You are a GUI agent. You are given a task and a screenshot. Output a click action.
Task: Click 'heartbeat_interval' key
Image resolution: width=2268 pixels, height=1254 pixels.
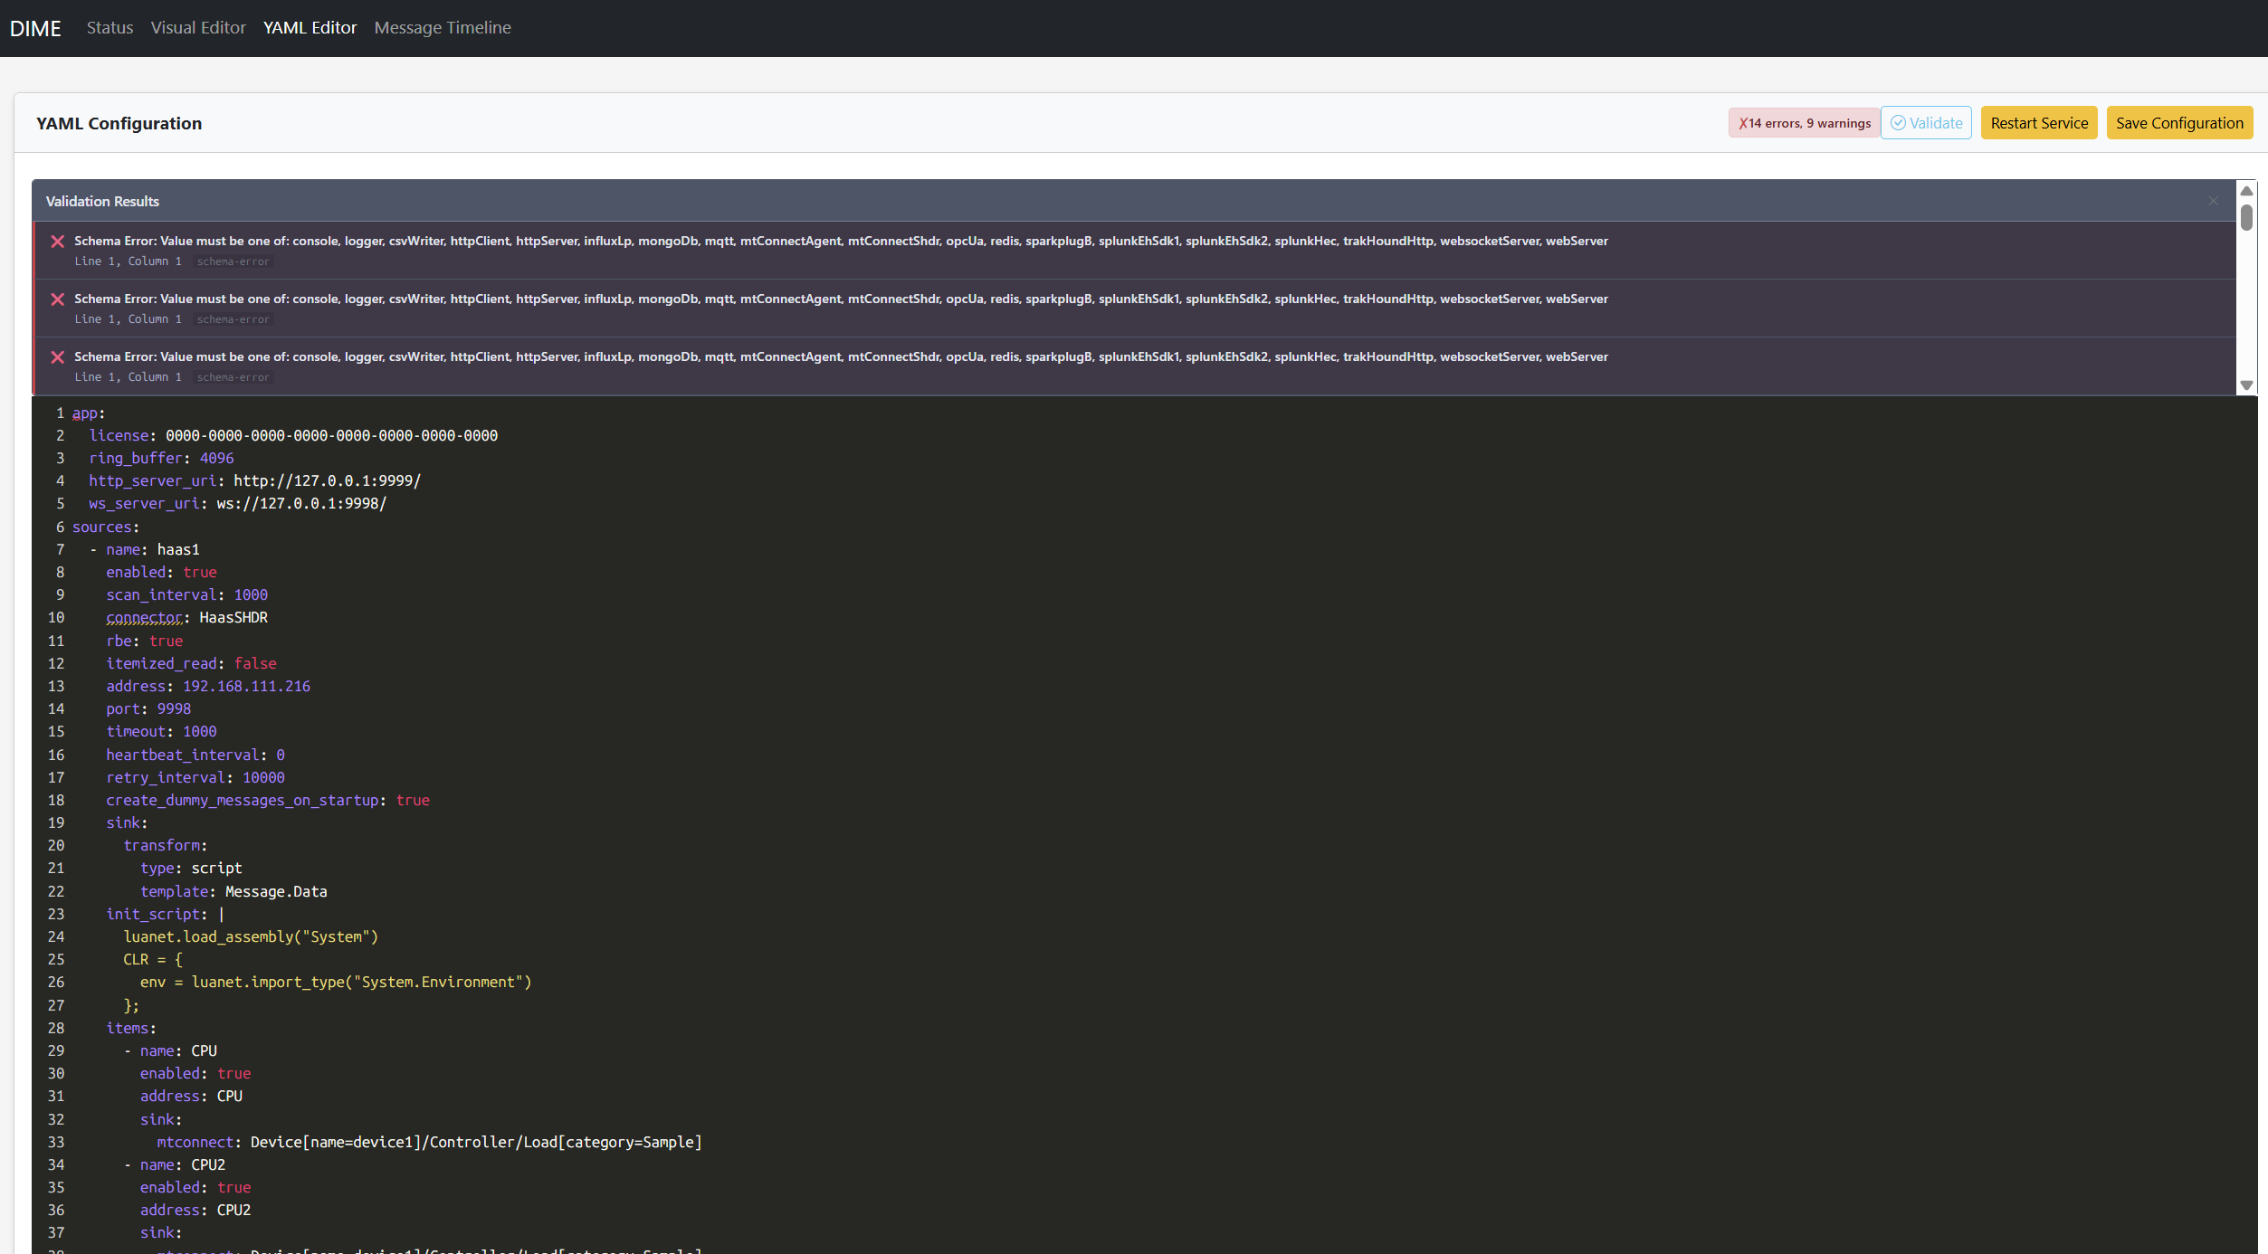pos(183,755)
